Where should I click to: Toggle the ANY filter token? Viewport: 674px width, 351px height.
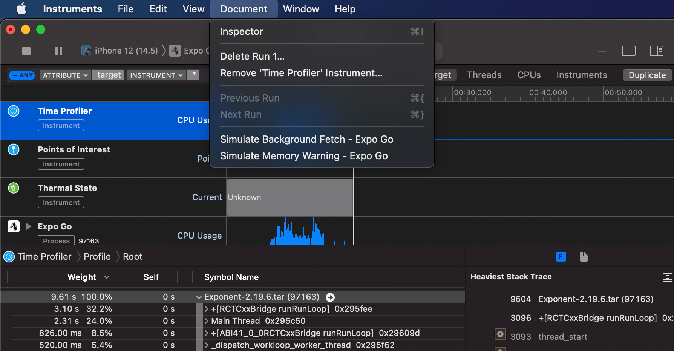tap(21, 75)
